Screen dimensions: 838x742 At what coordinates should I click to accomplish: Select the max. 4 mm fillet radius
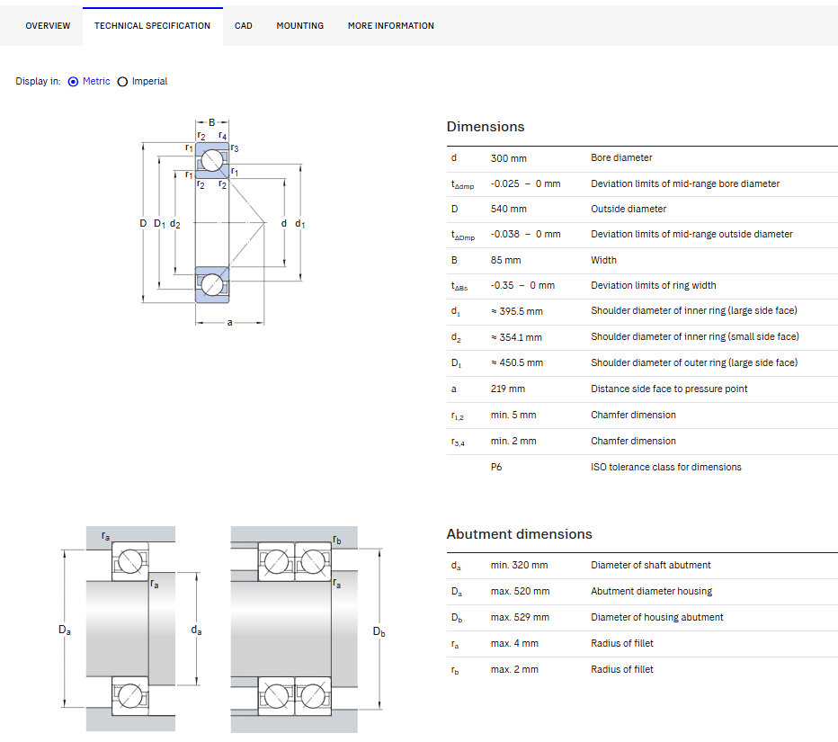[x=514, y=644]
